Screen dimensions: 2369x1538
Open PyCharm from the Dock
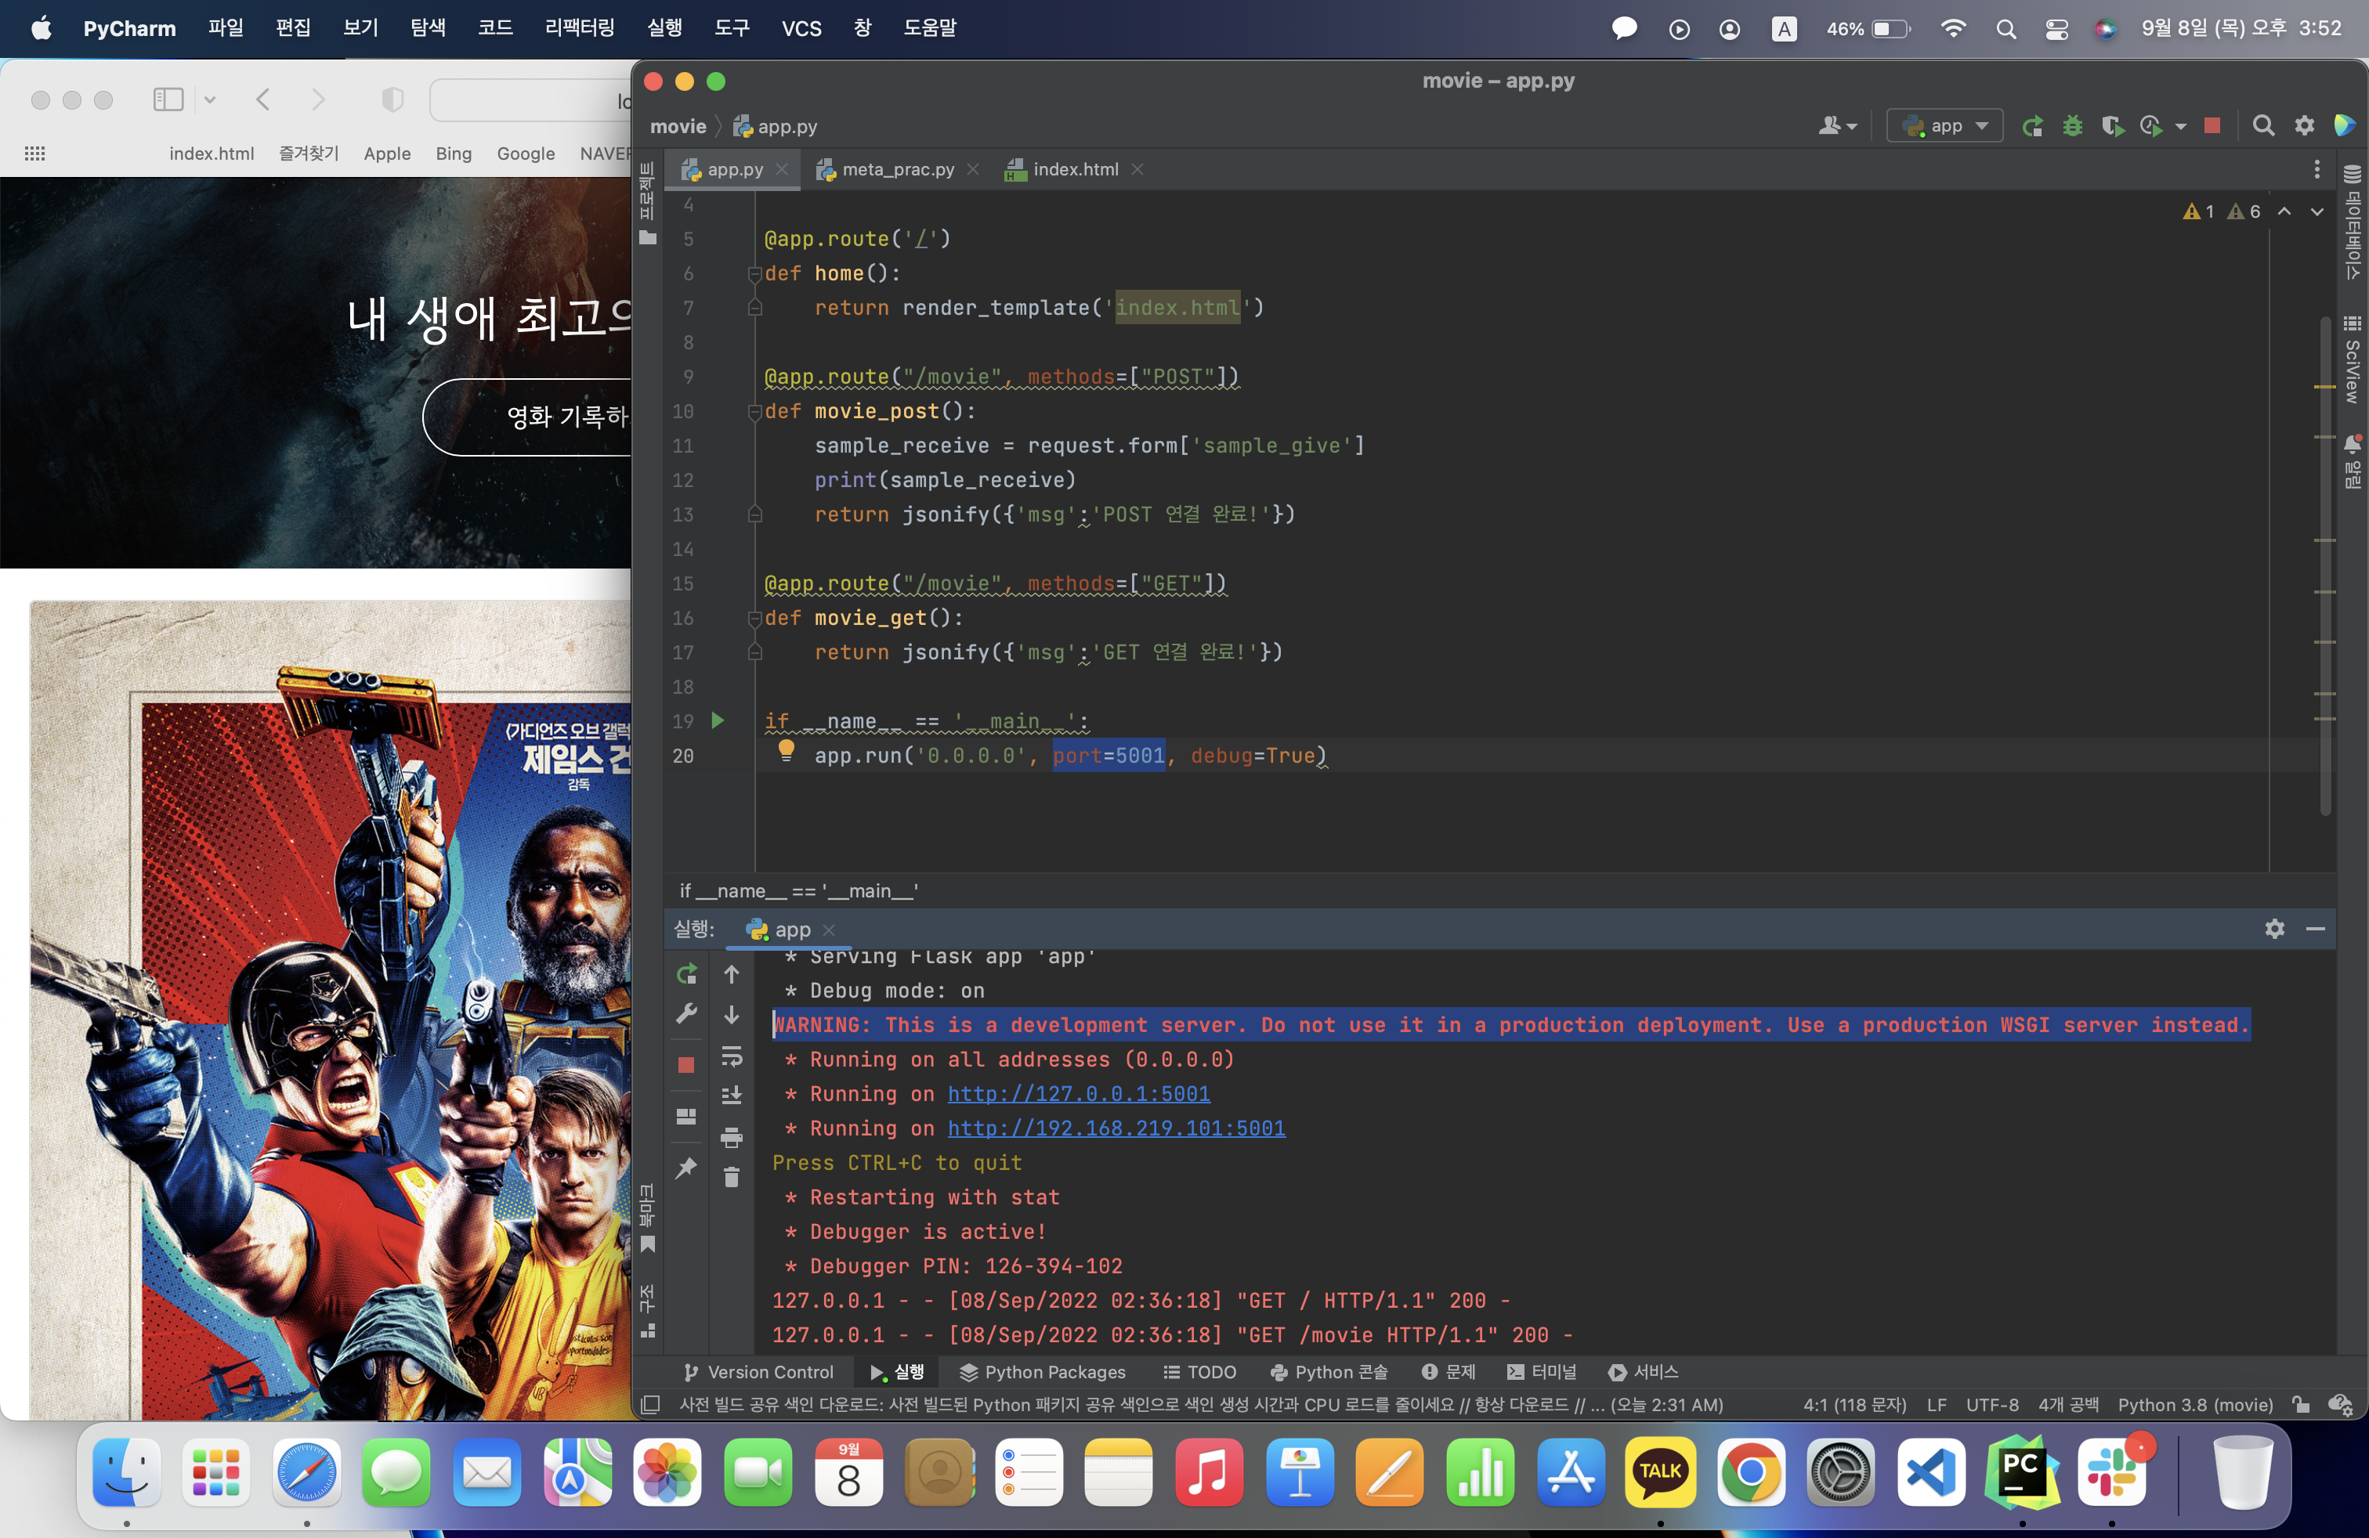click(2020, 1471)
